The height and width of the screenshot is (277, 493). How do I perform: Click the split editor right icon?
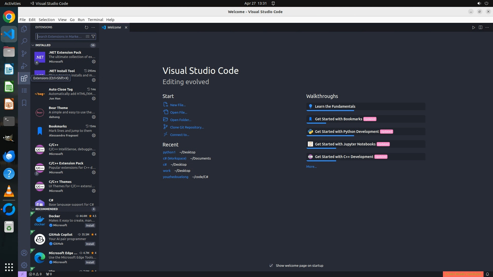point(480,27)
